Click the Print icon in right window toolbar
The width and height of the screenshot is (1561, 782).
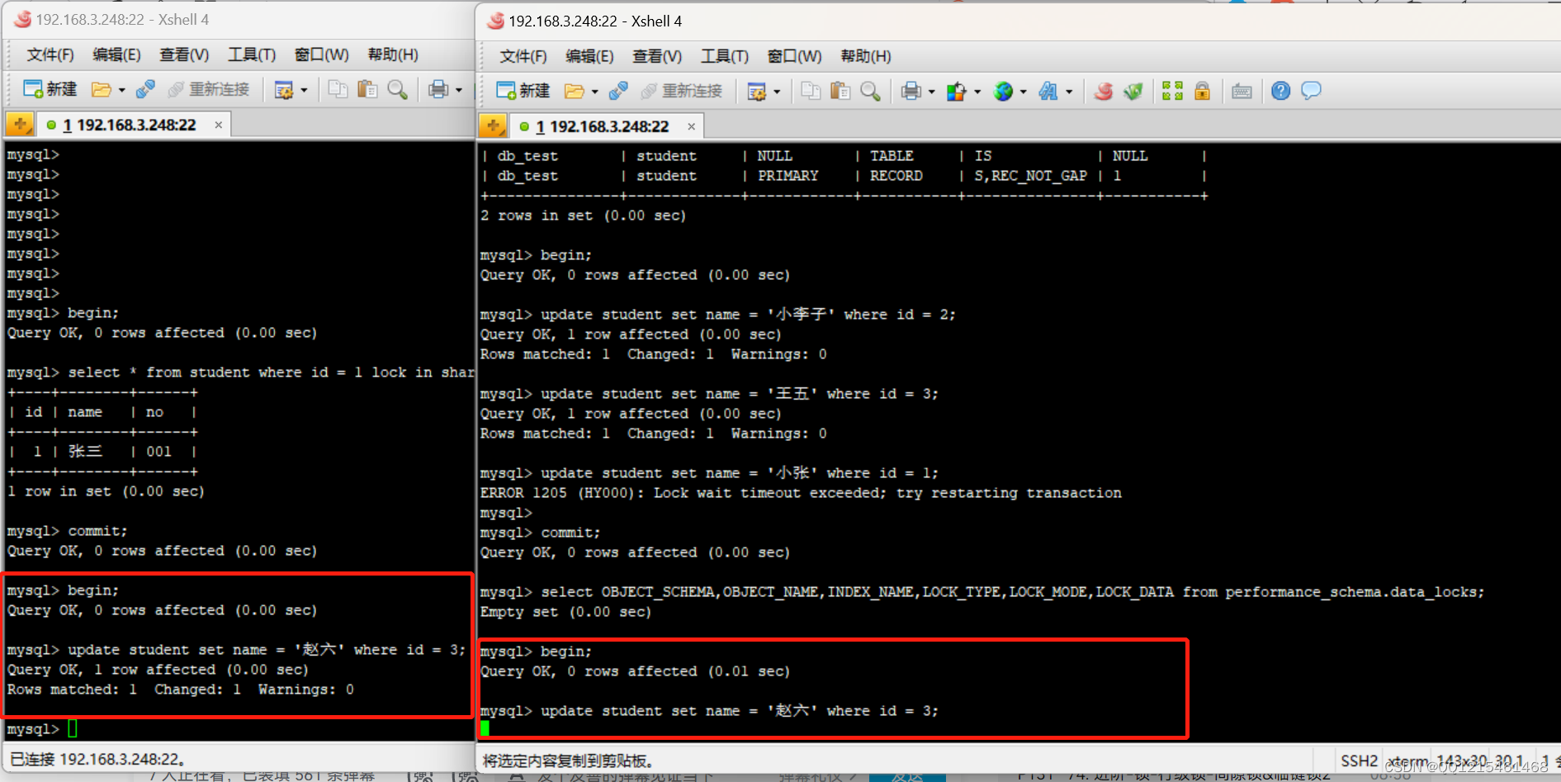tap(911, 91)
